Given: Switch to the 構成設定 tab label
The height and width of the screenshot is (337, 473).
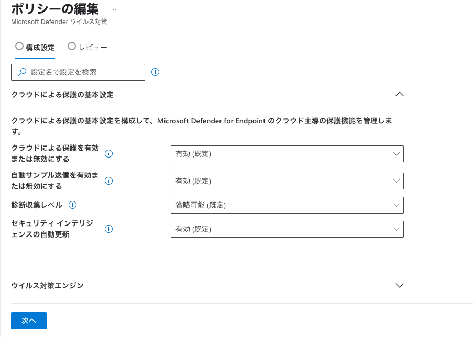Looking at the screenshot, I should click(40, 48).
